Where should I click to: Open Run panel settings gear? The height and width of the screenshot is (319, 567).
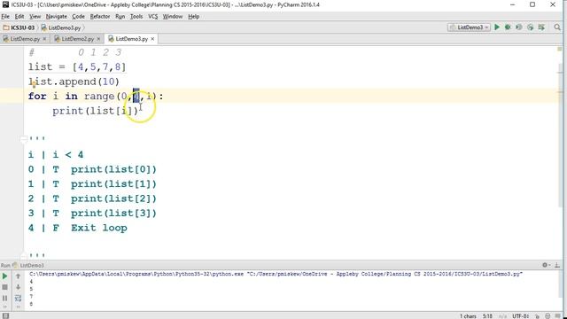pos(546,265)
